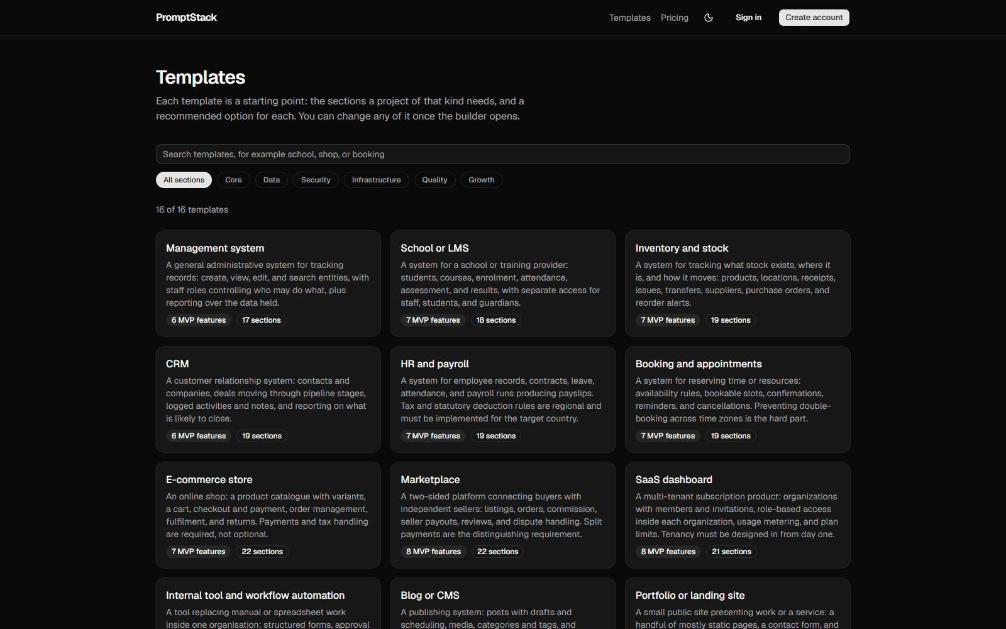This screenshot has height=629, width=1006.
Task: Open SaaS dashboard template
Action: [x=738, y=515]
